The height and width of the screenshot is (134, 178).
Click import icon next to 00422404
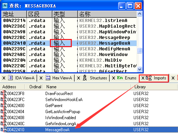point(4,111)
